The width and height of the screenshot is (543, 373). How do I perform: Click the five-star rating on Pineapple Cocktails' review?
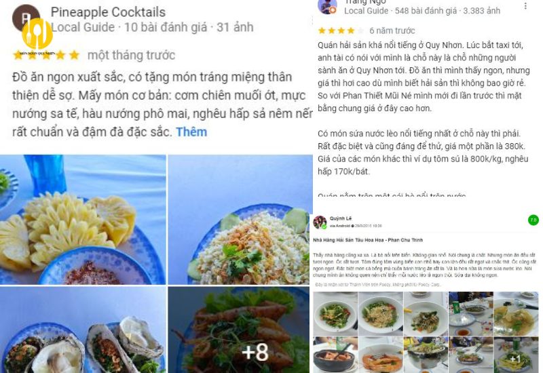click(x=46, y=55)
